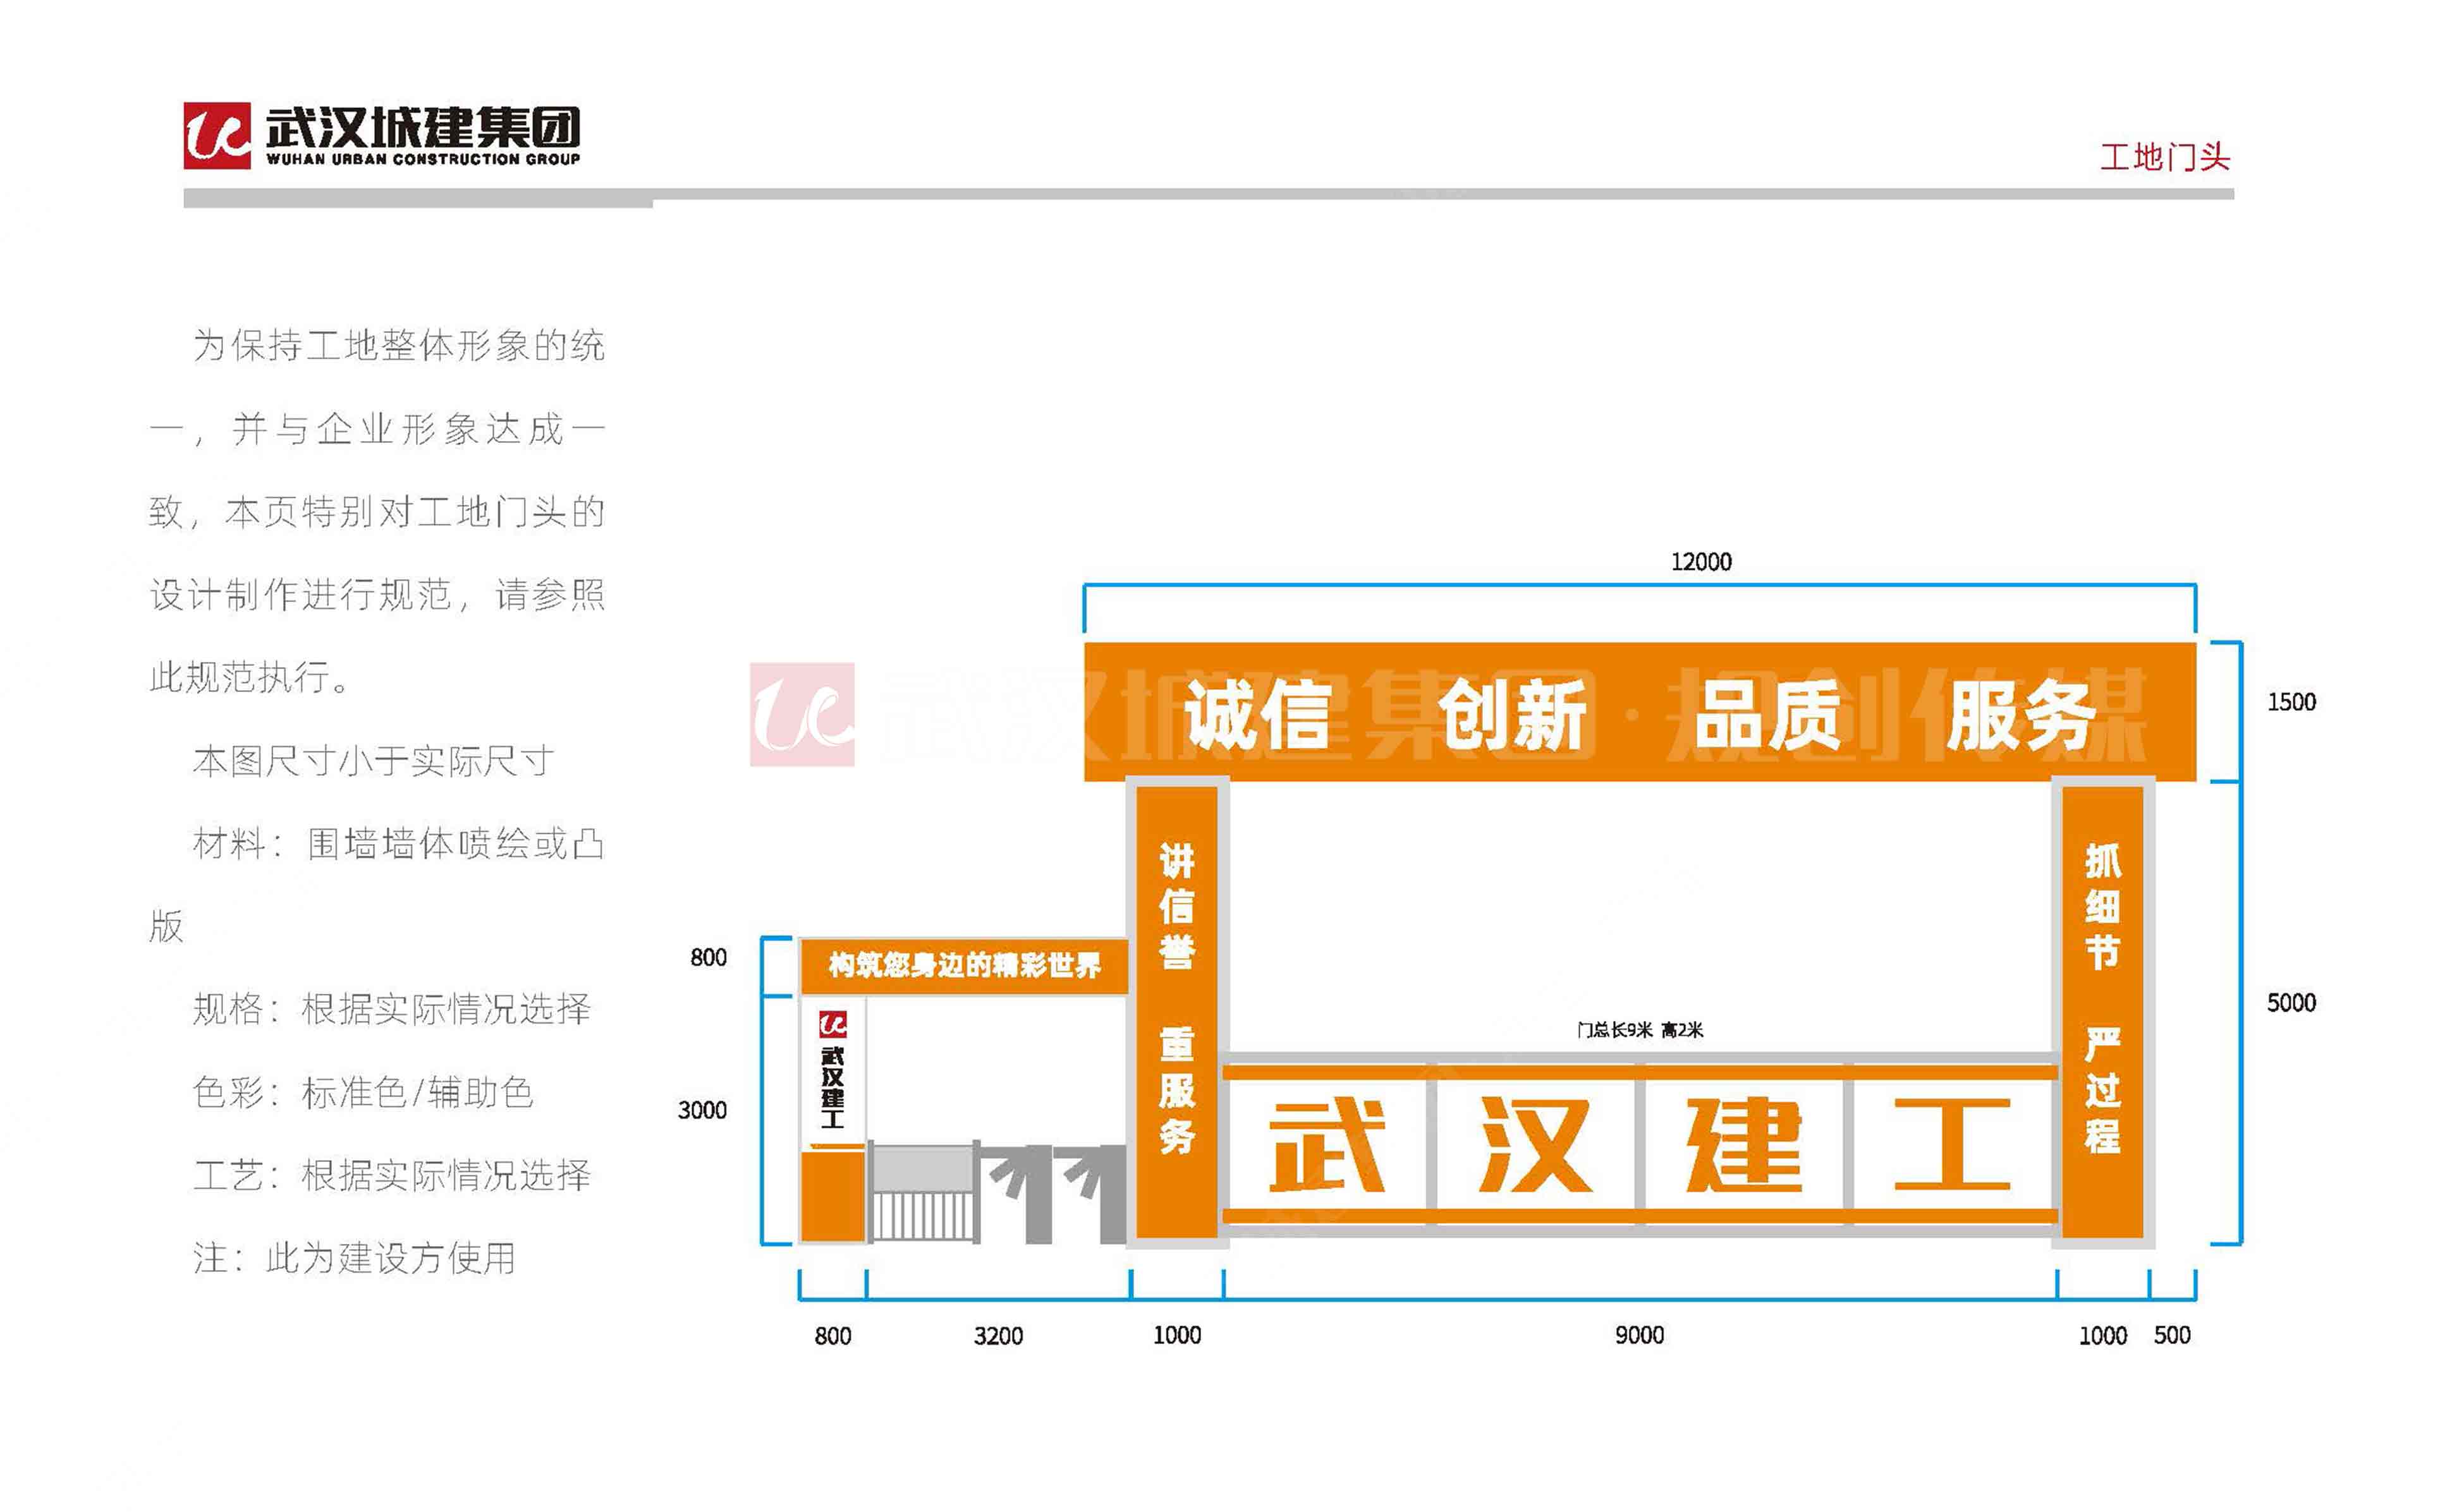Click the banner word 服务
The width and height of the screenshot is (2464, 1512).
click(2021, 714)
